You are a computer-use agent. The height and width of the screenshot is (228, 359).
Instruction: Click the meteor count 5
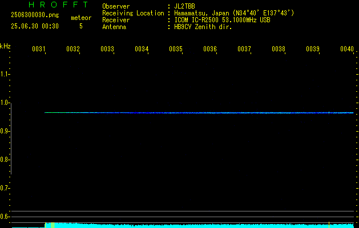(81, 26)
